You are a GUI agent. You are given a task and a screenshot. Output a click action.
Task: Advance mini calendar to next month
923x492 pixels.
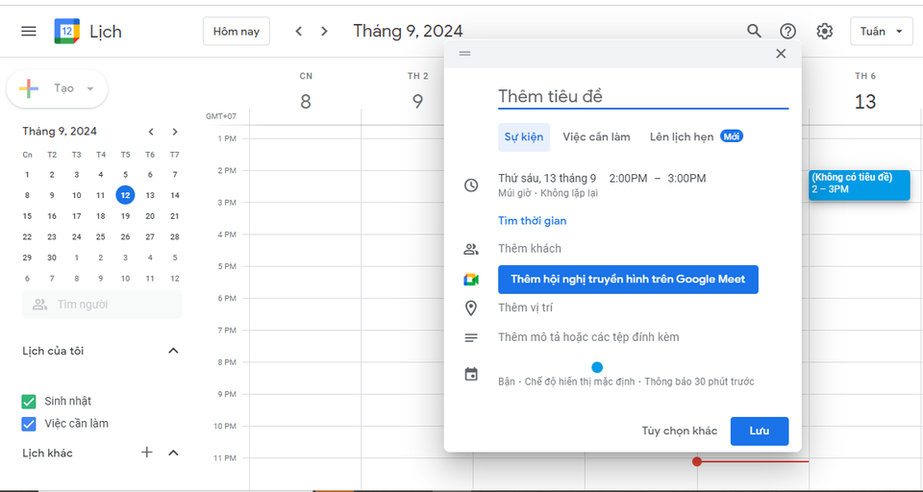point(175,132)
